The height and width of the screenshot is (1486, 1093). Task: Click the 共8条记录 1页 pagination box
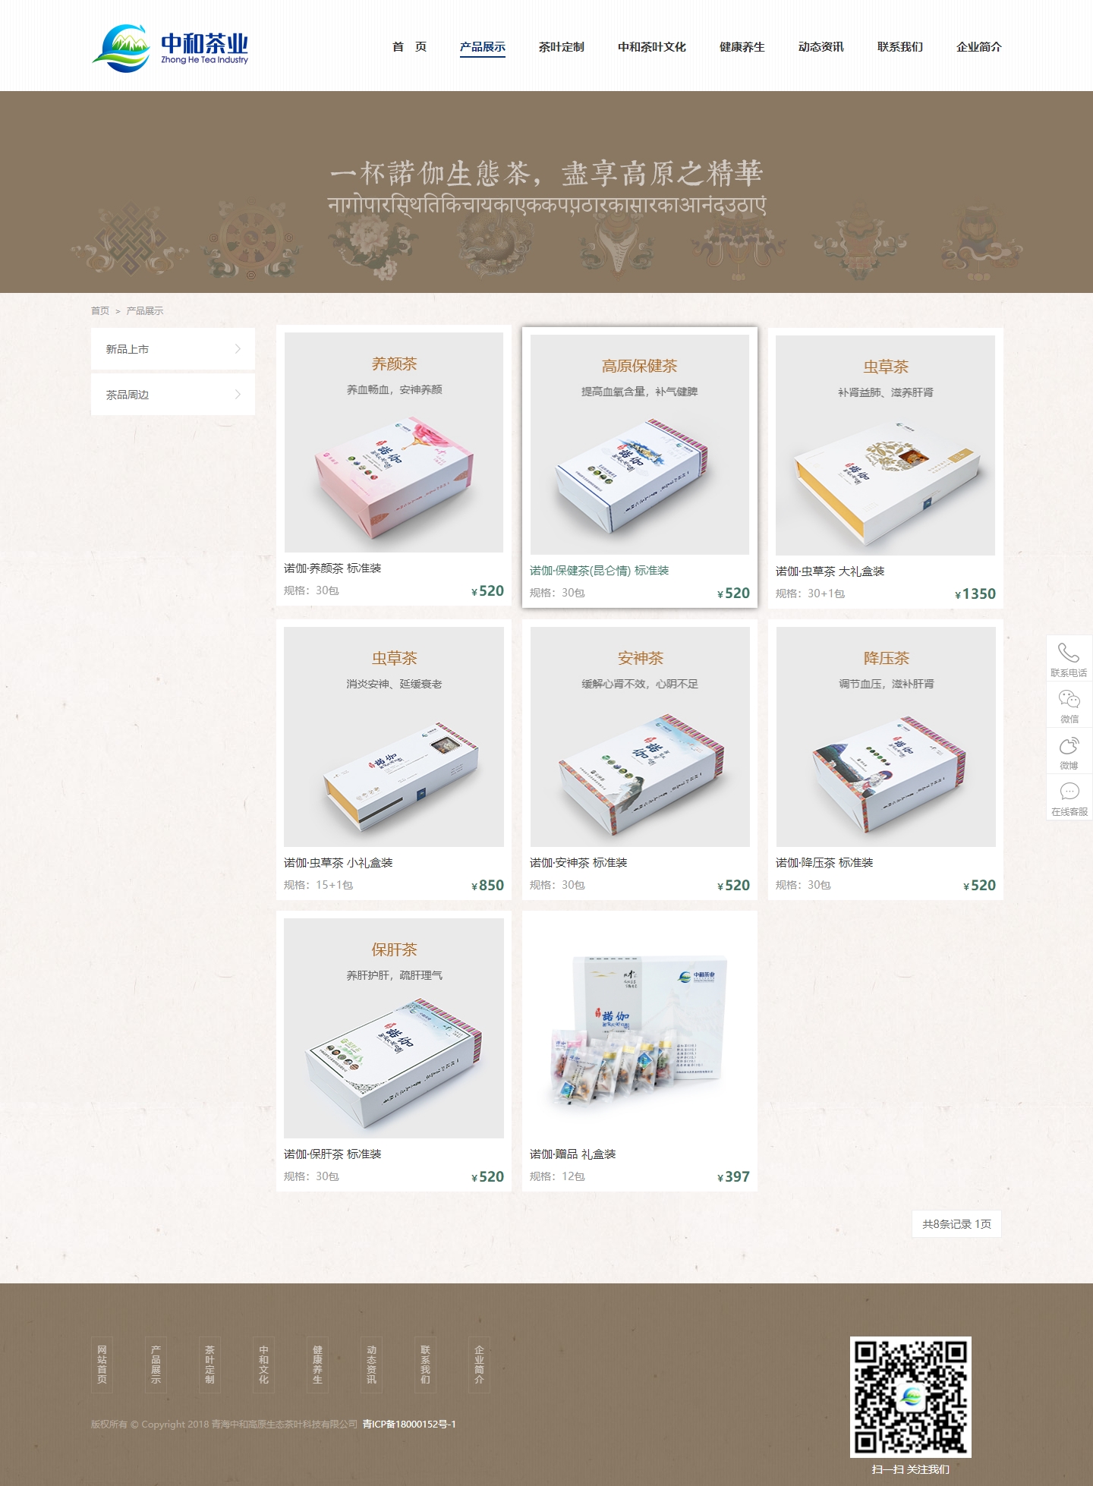point(956,1224)
